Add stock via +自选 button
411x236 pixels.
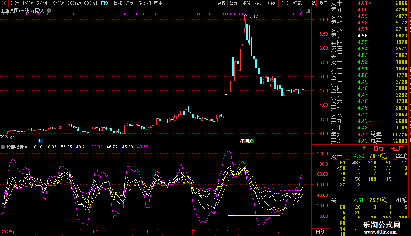click(311, 3)
